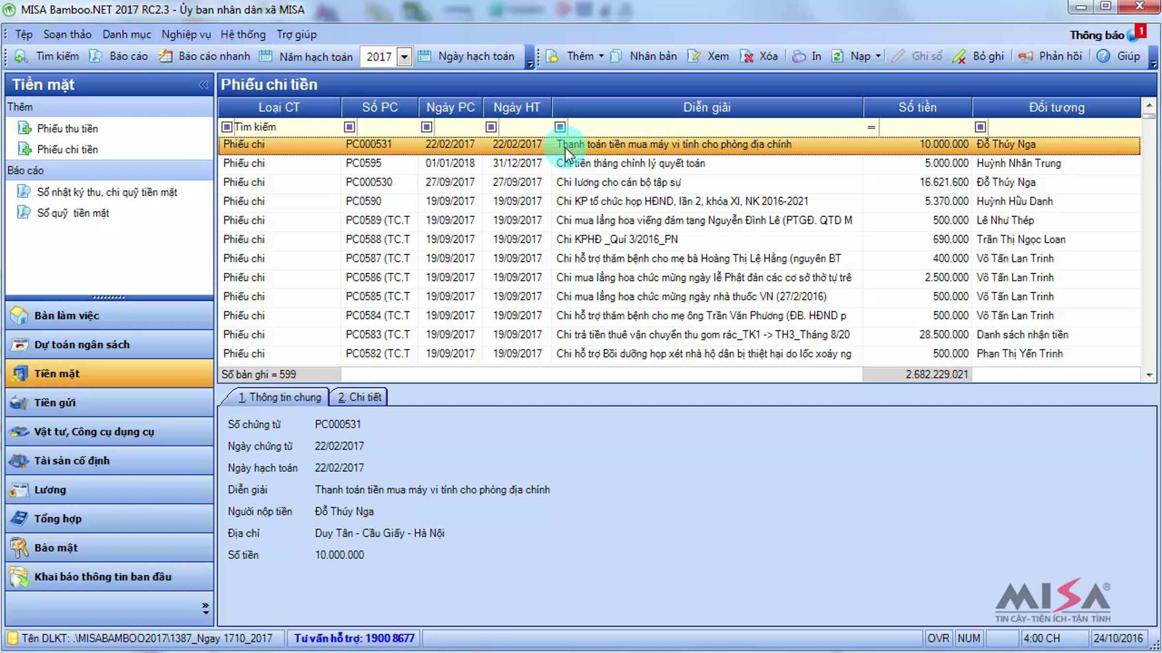This screenshot has height=653, width=1162.
Task: Click the Dự toán ngân sách sidebar icon
Action: 19,344
